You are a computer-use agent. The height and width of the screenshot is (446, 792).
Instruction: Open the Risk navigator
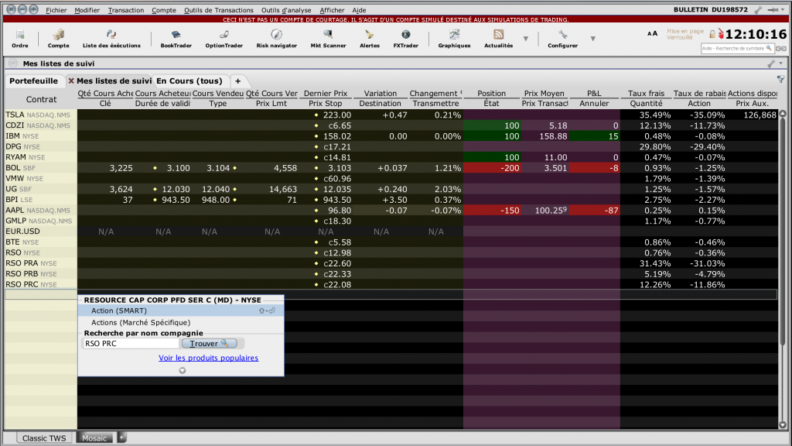pos(276,39)
